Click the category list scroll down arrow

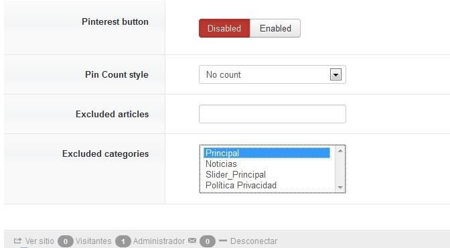coord(340,188)
